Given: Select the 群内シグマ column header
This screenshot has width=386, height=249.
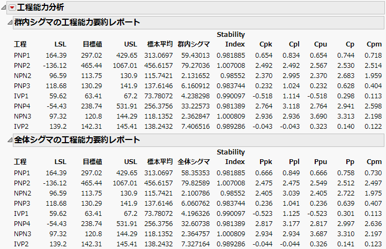Looking at the screenshot, I should [194, 44].
